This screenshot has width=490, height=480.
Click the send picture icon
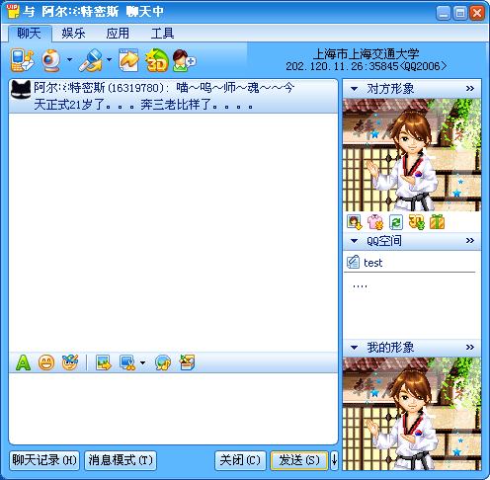coord(104,362)
